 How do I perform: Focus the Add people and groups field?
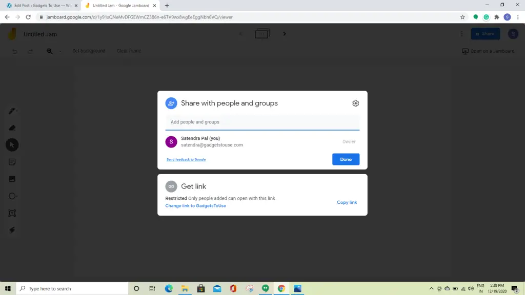262,122
